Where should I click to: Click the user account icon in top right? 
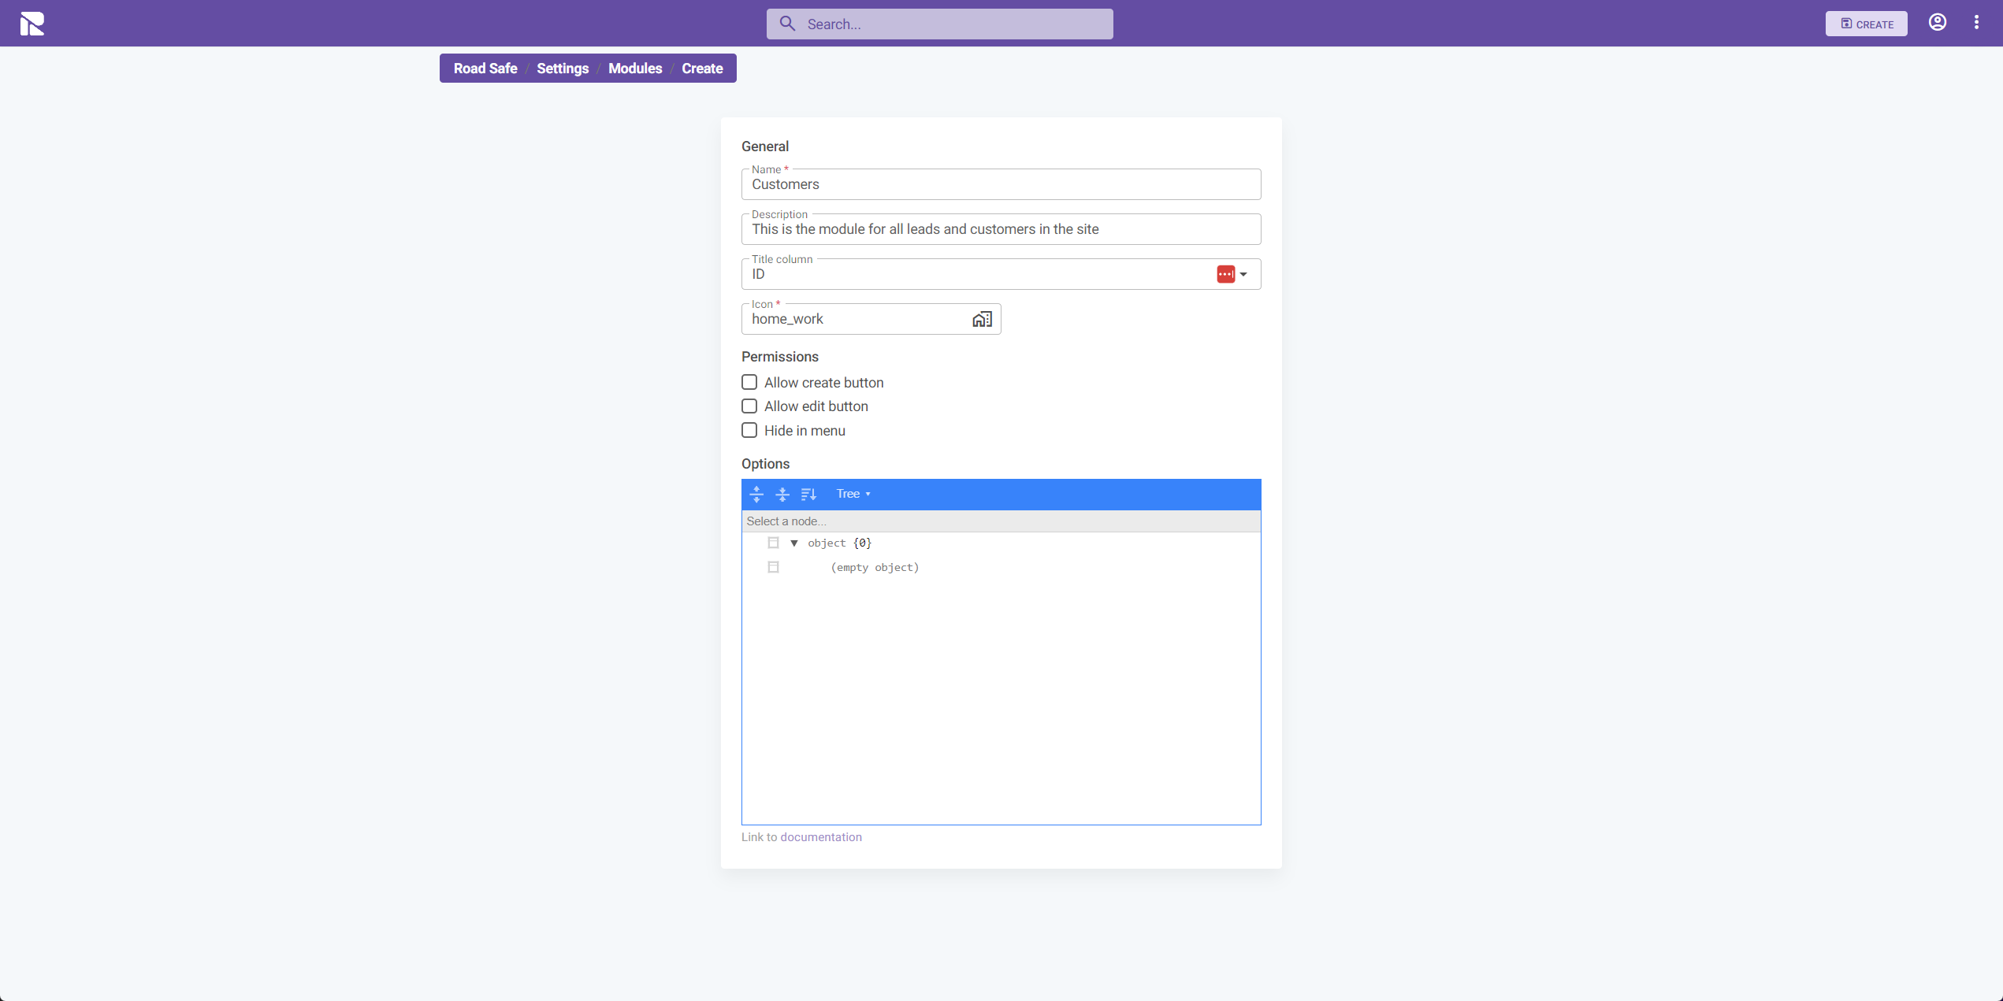[x=1938, y=23]
